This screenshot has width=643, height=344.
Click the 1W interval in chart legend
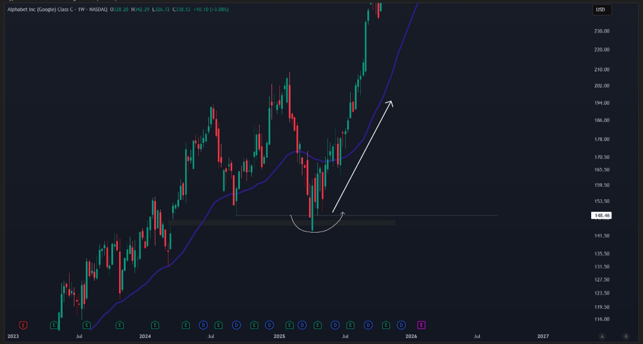pyautogui.click(x=81, y=9)
